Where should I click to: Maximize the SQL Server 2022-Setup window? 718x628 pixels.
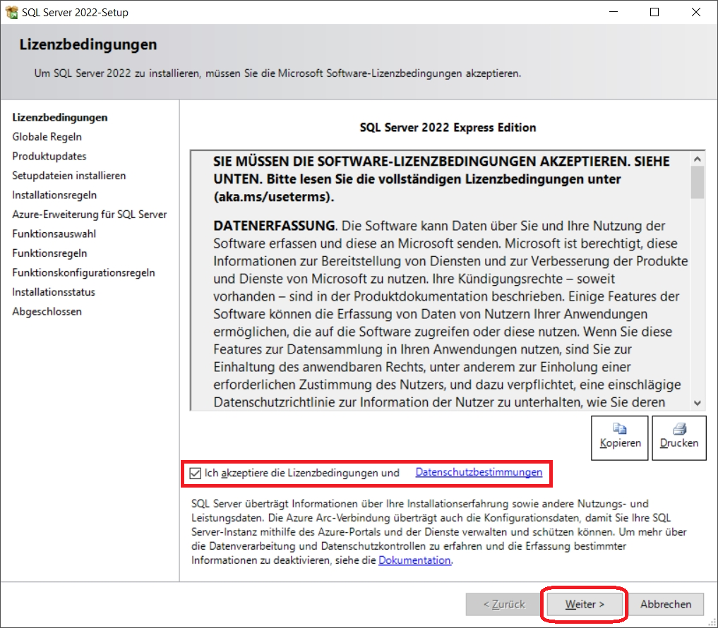[x=654, y=12]
